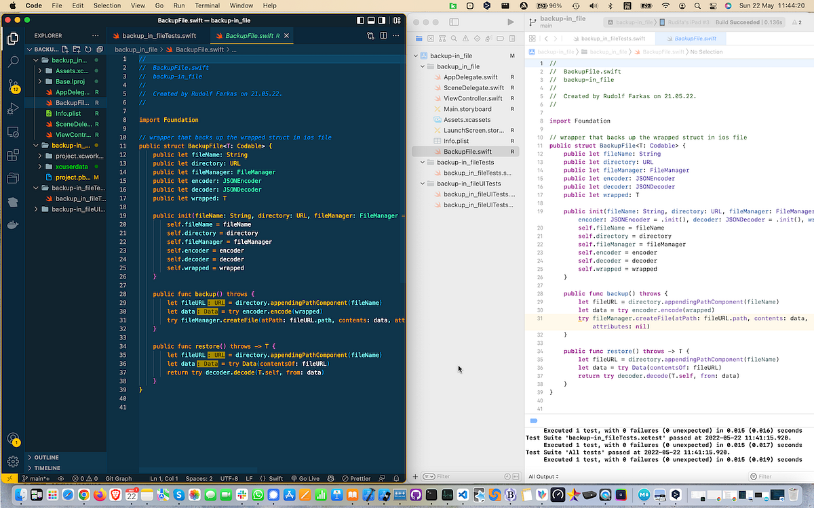The height and width of the screenshot is (508, 814).
Task: Toggle Split Editor layout in VS Code
Action: click(x=384, y=35)
